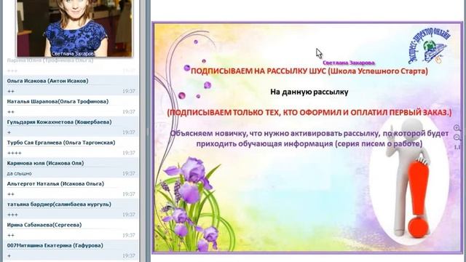Click 19:37 timestamp on татьяна бардиер's message
This screenshot has height=262, width=466.
[129, 215]
